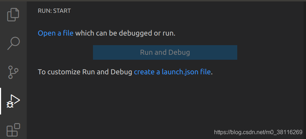Click the blue Run and Debug button
This screenshot has height=139, width=306.
click(165, 52)
